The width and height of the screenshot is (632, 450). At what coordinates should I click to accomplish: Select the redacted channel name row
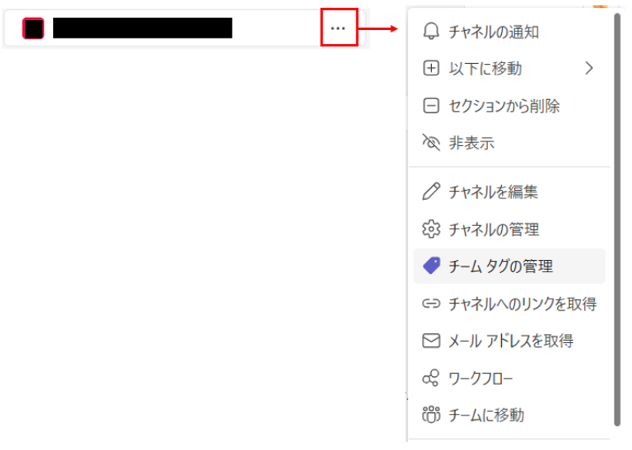click(x=185, y=28)
